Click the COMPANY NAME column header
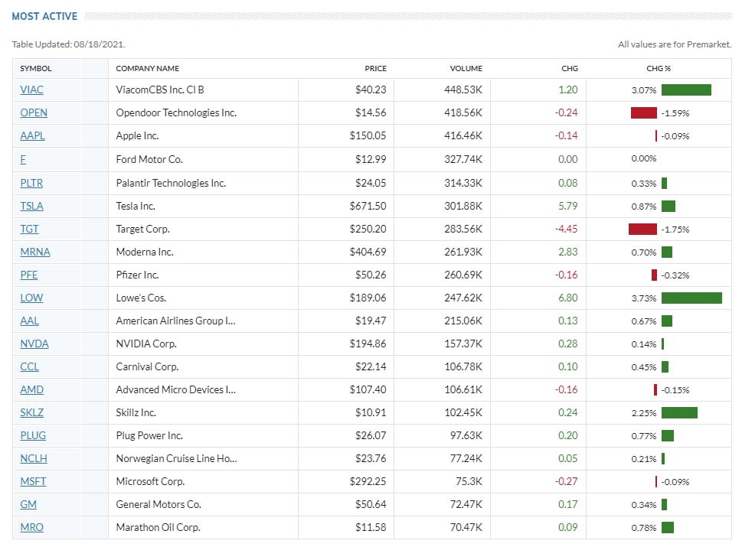This screenshot has width=742, height=547. (x=148, y=69)
